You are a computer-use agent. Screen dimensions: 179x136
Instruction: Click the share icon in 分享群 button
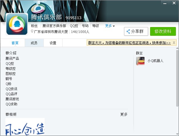[128, 32]
